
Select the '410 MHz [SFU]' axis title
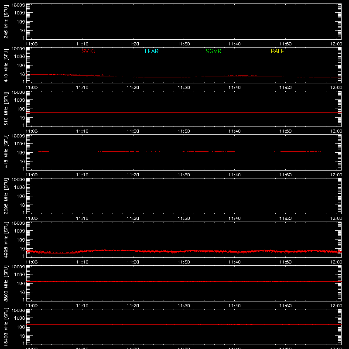[x=6, y=65]
